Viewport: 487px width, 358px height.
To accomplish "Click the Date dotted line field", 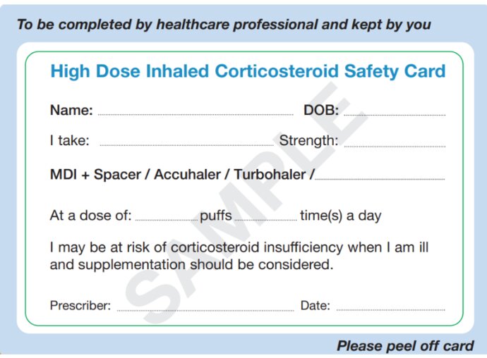I will pyautogui.click(x=391, y=309).
